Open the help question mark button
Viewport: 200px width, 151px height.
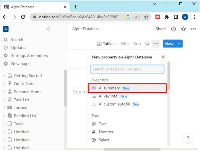click(188, 138)
